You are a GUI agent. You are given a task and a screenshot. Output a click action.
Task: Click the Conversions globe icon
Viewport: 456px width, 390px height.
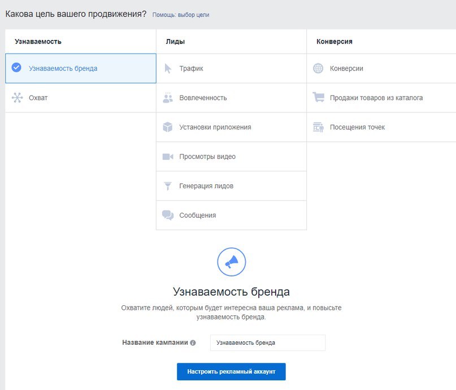coord(318,68)
